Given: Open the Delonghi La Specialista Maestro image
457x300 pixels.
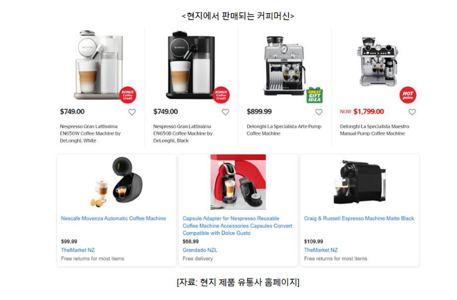Looking at the screenshot, I should click(x=377, y=61).
